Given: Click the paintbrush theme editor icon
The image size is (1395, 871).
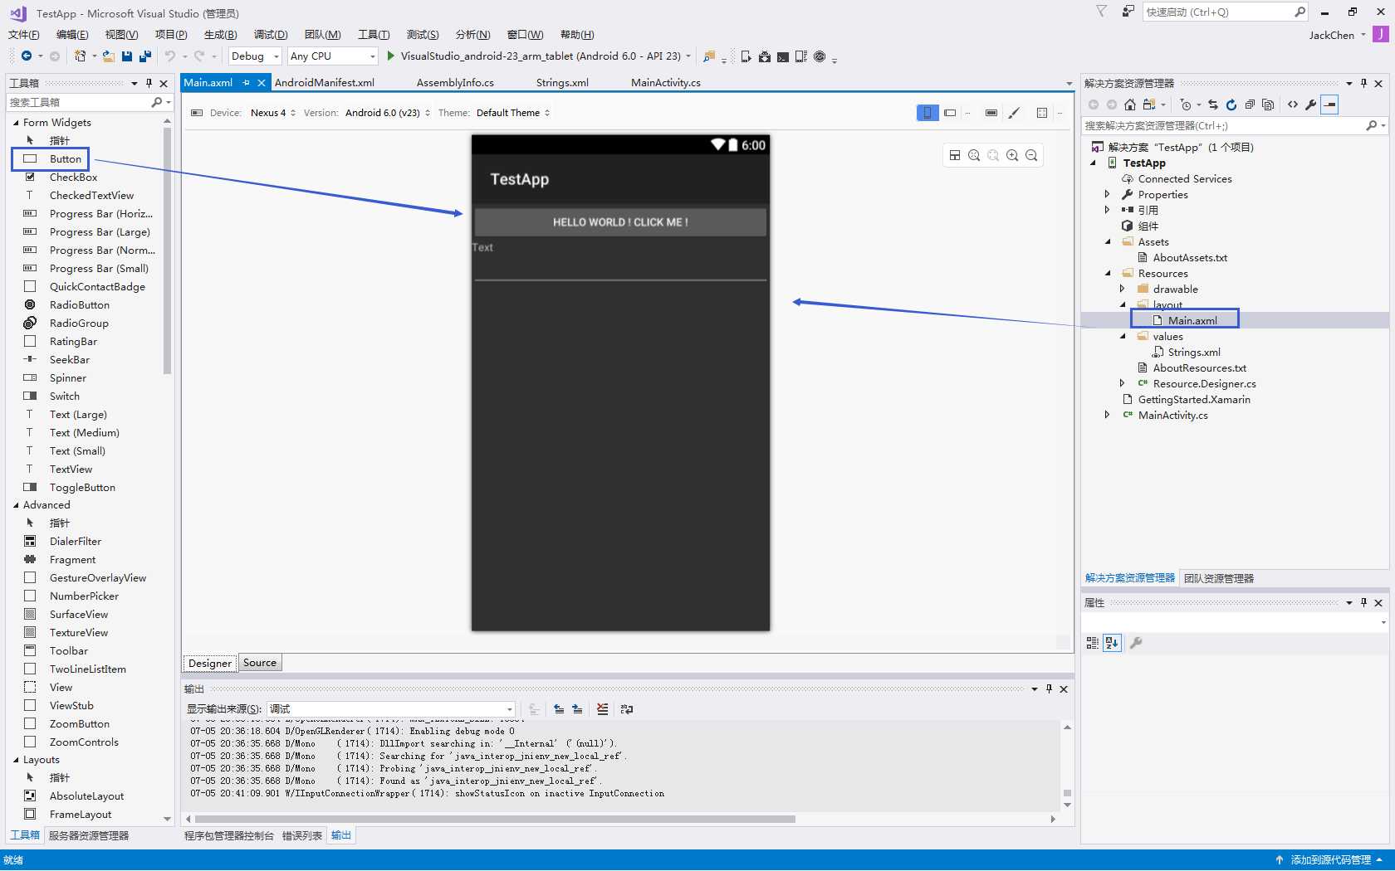Looking at the screenshot, I should 1014,113.
